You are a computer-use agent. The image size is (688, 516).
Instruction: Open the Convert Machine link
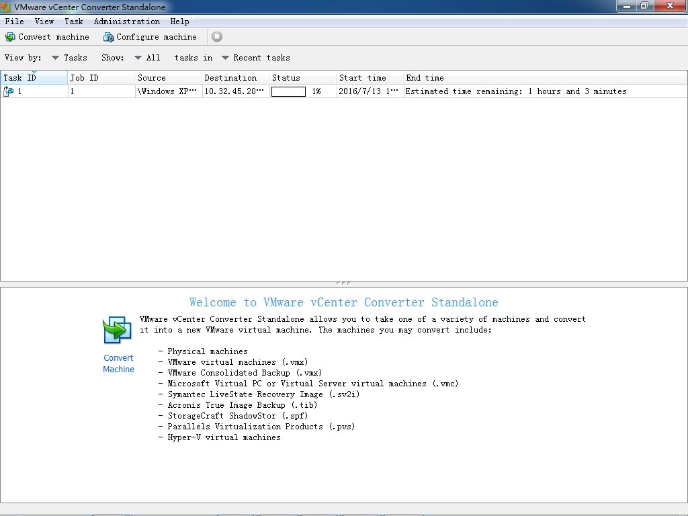[x=118, y=363]
